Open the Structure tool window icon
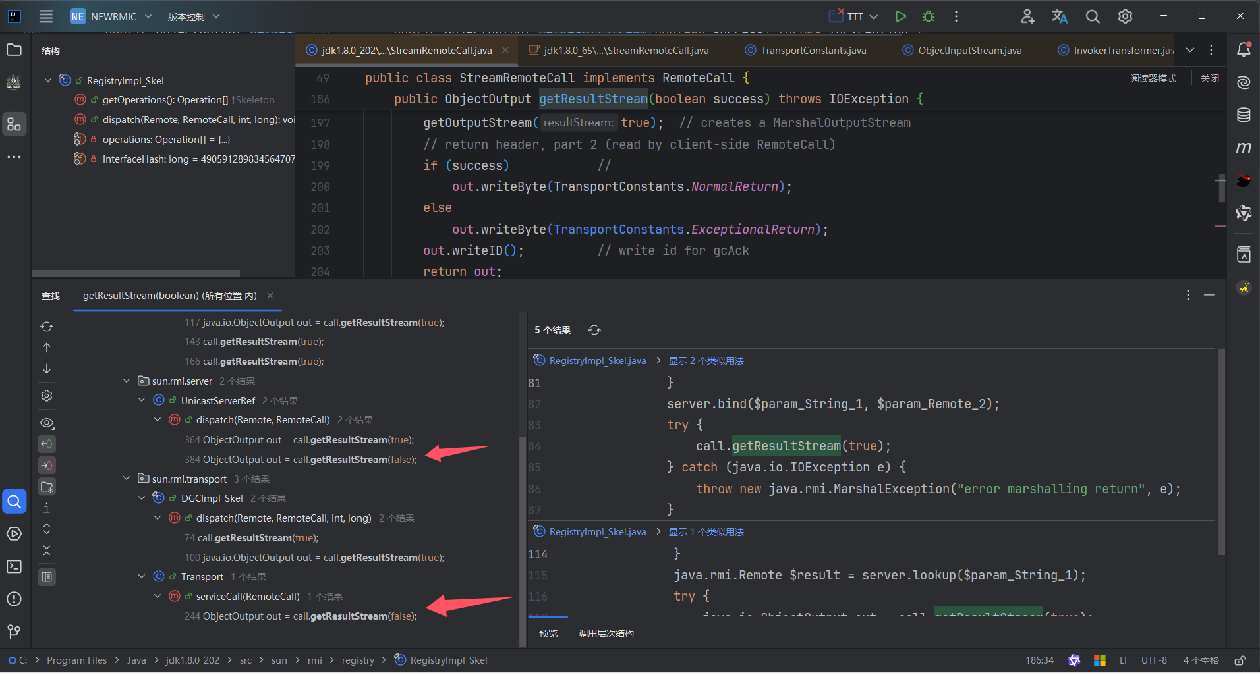This screenshot has height=673, width=1260. [x=14, y=124]
